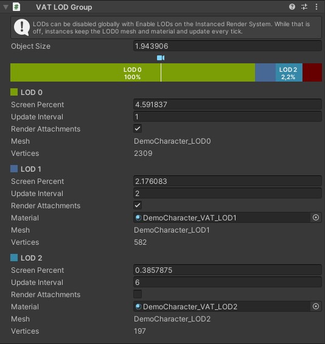Click the green LOD 0 color swatch
The height and width of the screenshot is (344, 325).
click(x=14, y=92)
